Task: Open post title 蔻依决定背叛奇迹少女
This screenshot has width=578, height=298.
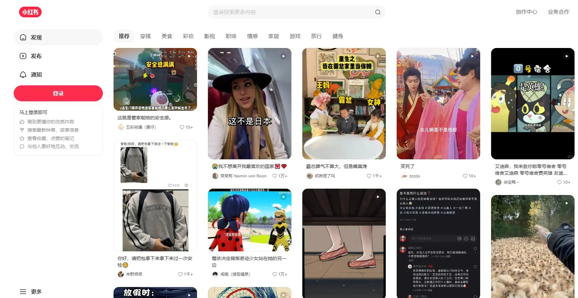Action: [249, 262]
